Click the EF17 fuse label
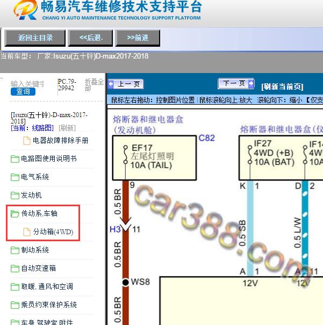The width and height of the screenshot is (323, 325). point(142,148)
